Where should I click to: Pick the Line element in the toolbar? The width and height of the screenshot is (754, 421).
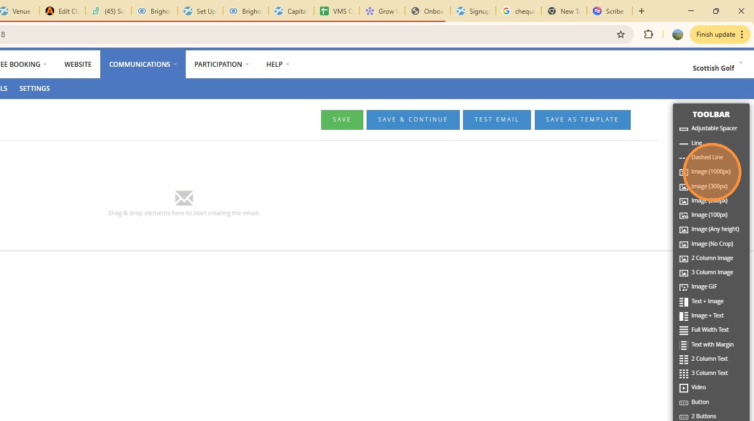691,143
